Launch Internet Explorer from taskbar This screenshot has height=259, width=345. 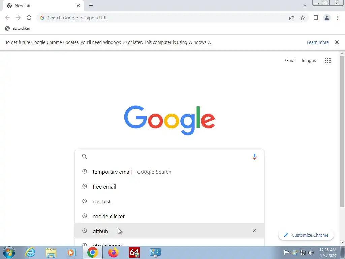coord(30,252)
